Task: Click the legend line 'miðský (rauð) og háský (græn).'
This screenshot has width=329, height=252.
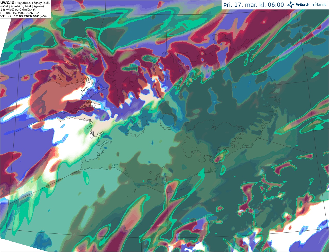Action: 22,6
